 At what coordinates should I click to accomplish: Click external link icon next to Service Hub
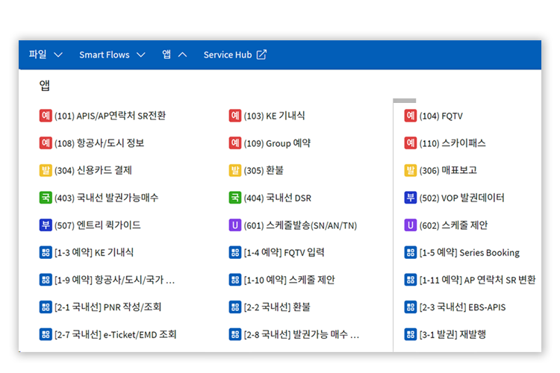pos(261,54)
